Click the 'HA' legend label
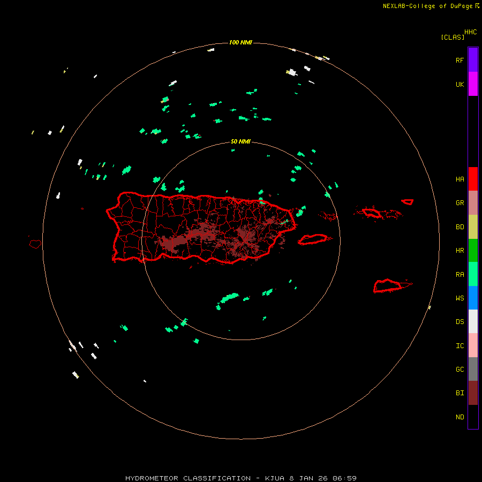Viewport: 482px width, 482px height. pyautogui.click(x=460, y=179)
